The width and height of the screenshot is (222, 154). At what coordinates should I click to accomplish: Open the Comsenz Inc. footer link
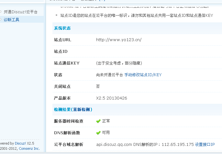point(29,148)
